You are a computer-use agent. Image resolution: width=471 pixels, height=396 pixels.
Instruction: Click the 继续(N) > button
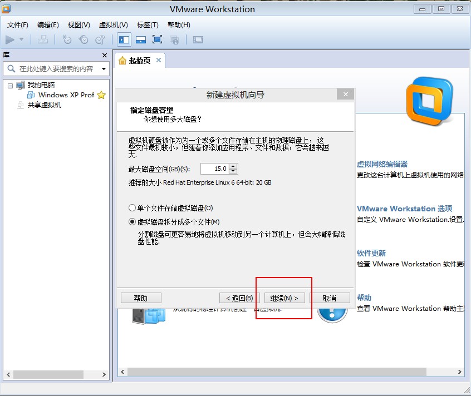[284, 298]
